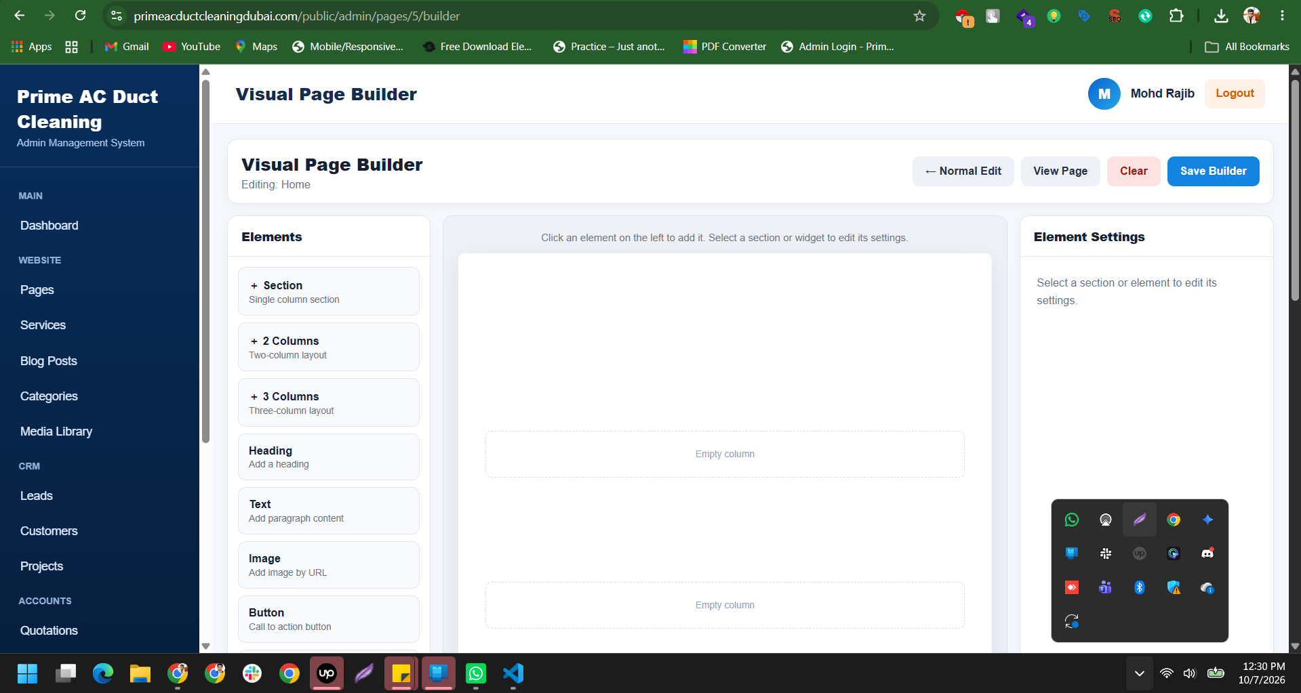The height and width of the screenshot is (693, 1301).
Task: Click the Microsoft Edge taskbar icon
Action: pos(103,673)
